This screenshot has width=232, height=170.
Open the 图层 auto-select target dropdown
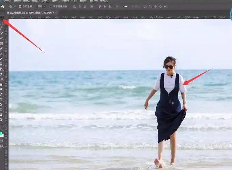[x=42, y=6]
